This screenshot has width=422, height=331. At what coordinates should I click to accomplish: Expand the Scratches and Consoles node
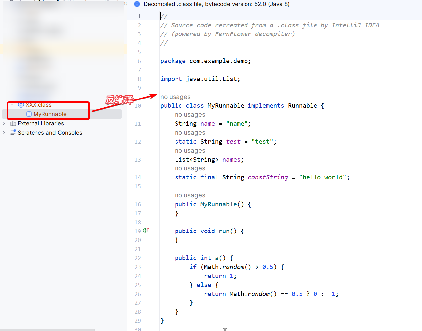4,133
